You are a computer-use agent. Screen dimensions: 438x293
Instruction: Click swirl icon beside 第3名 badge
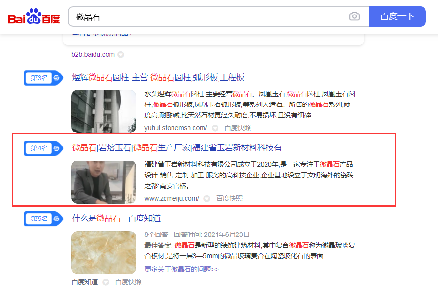tap(57, 78)
